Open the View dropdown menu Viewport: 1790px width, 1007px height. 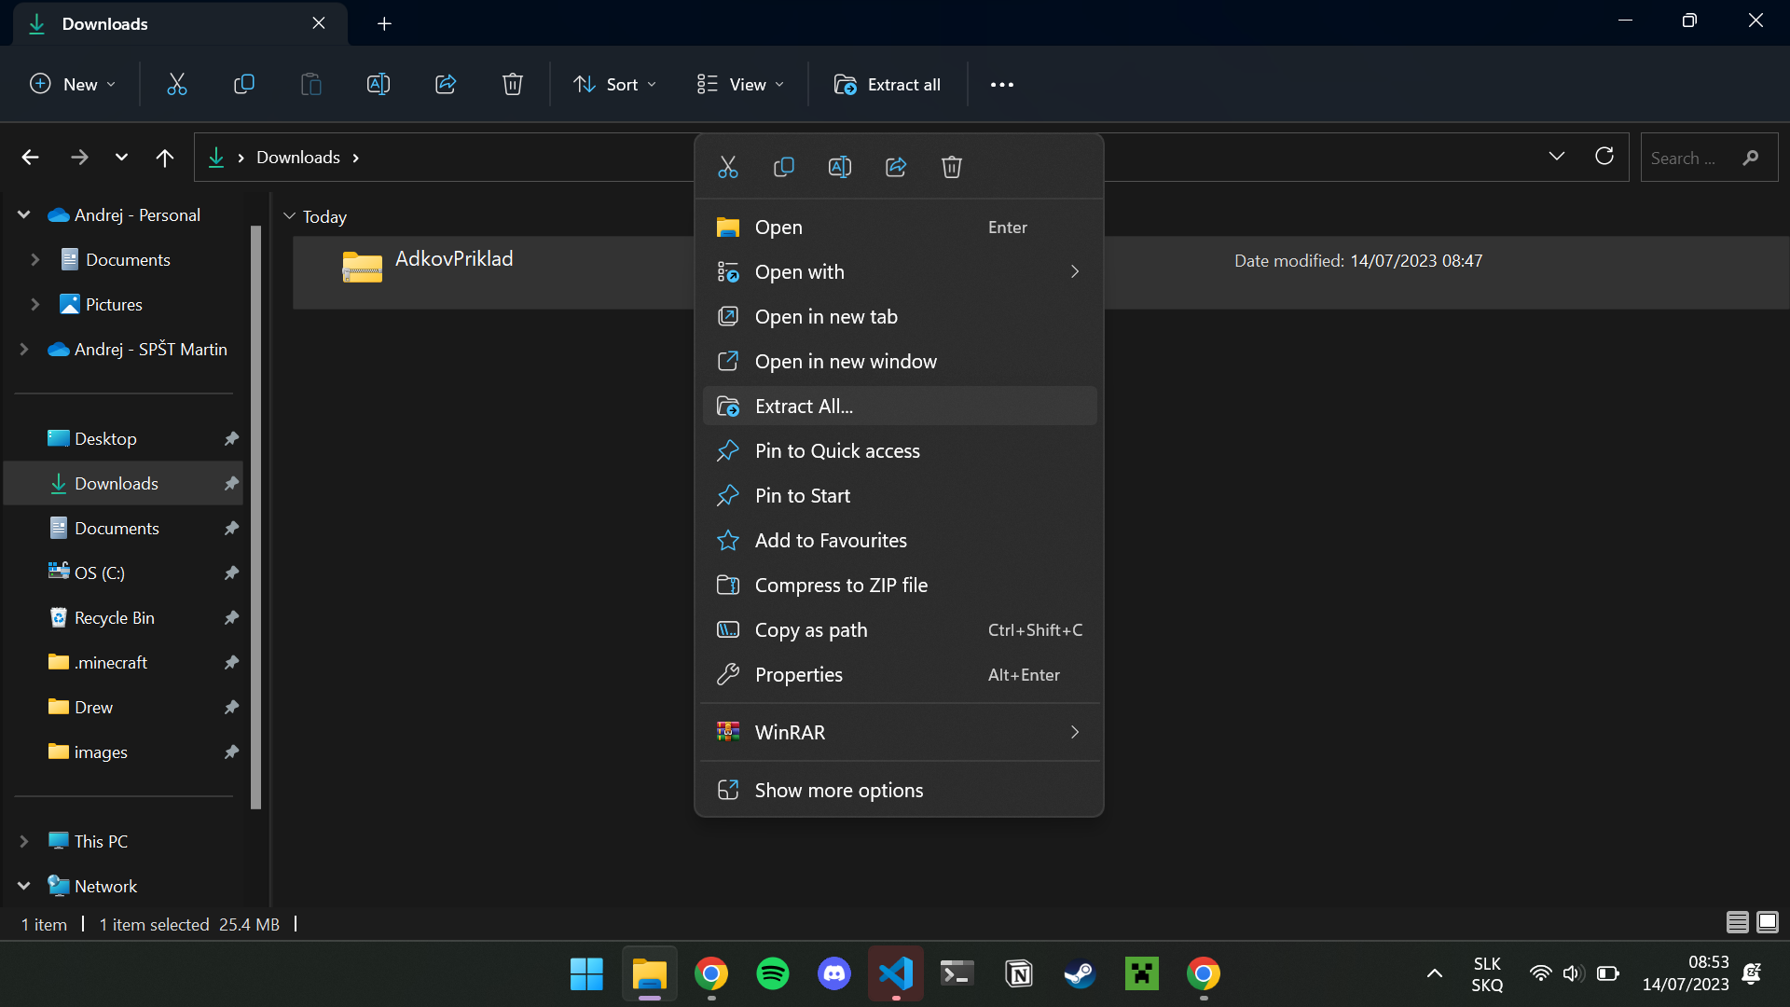(740, 85)
